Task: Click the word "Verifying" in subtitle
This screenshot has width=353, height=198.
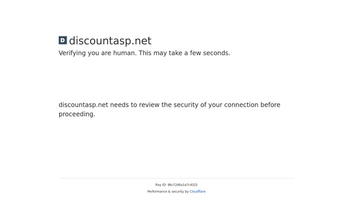Action: click(72, 53)
